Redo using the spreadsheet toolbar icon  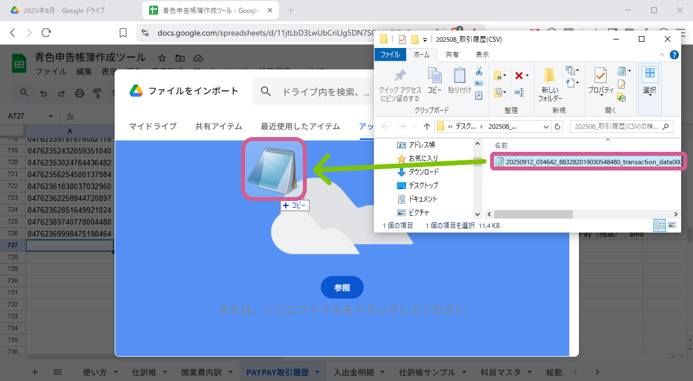click(61, 93)
